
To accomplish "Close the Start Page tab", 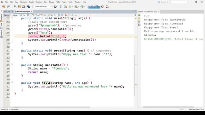I will pos(12,11).
